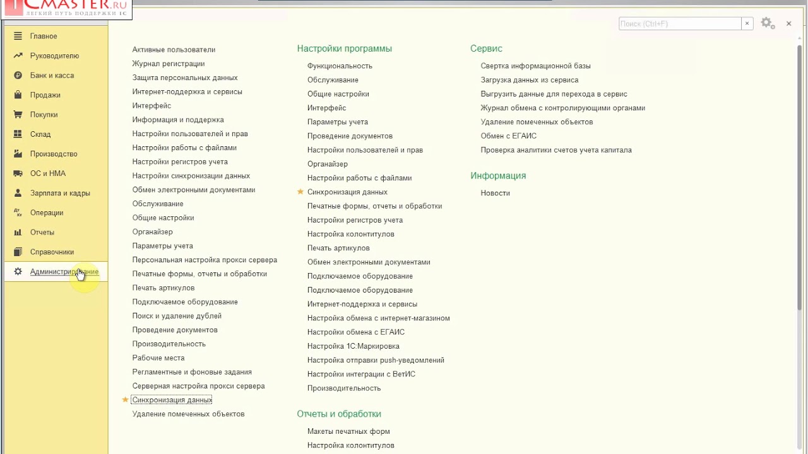The image size is (808, 454).
Task: Open Поиск и удаление дублей
Action: (x=177, y=316)
